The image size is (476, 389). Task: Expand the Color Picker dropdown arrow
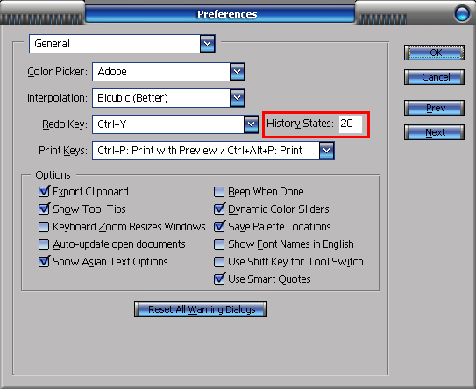point(237,72)
